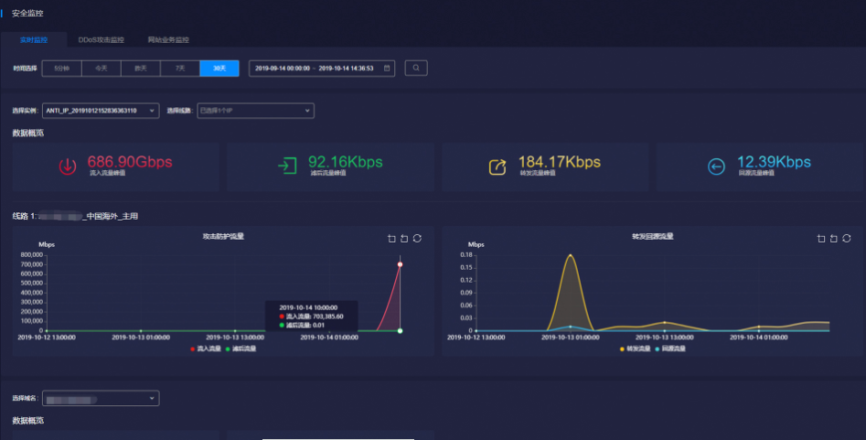Expand the 选择线路 dropdown
Viewport: 866px width, 440px height.
256,111
